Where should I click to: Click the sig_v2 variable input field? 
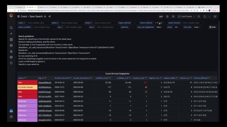106,27
